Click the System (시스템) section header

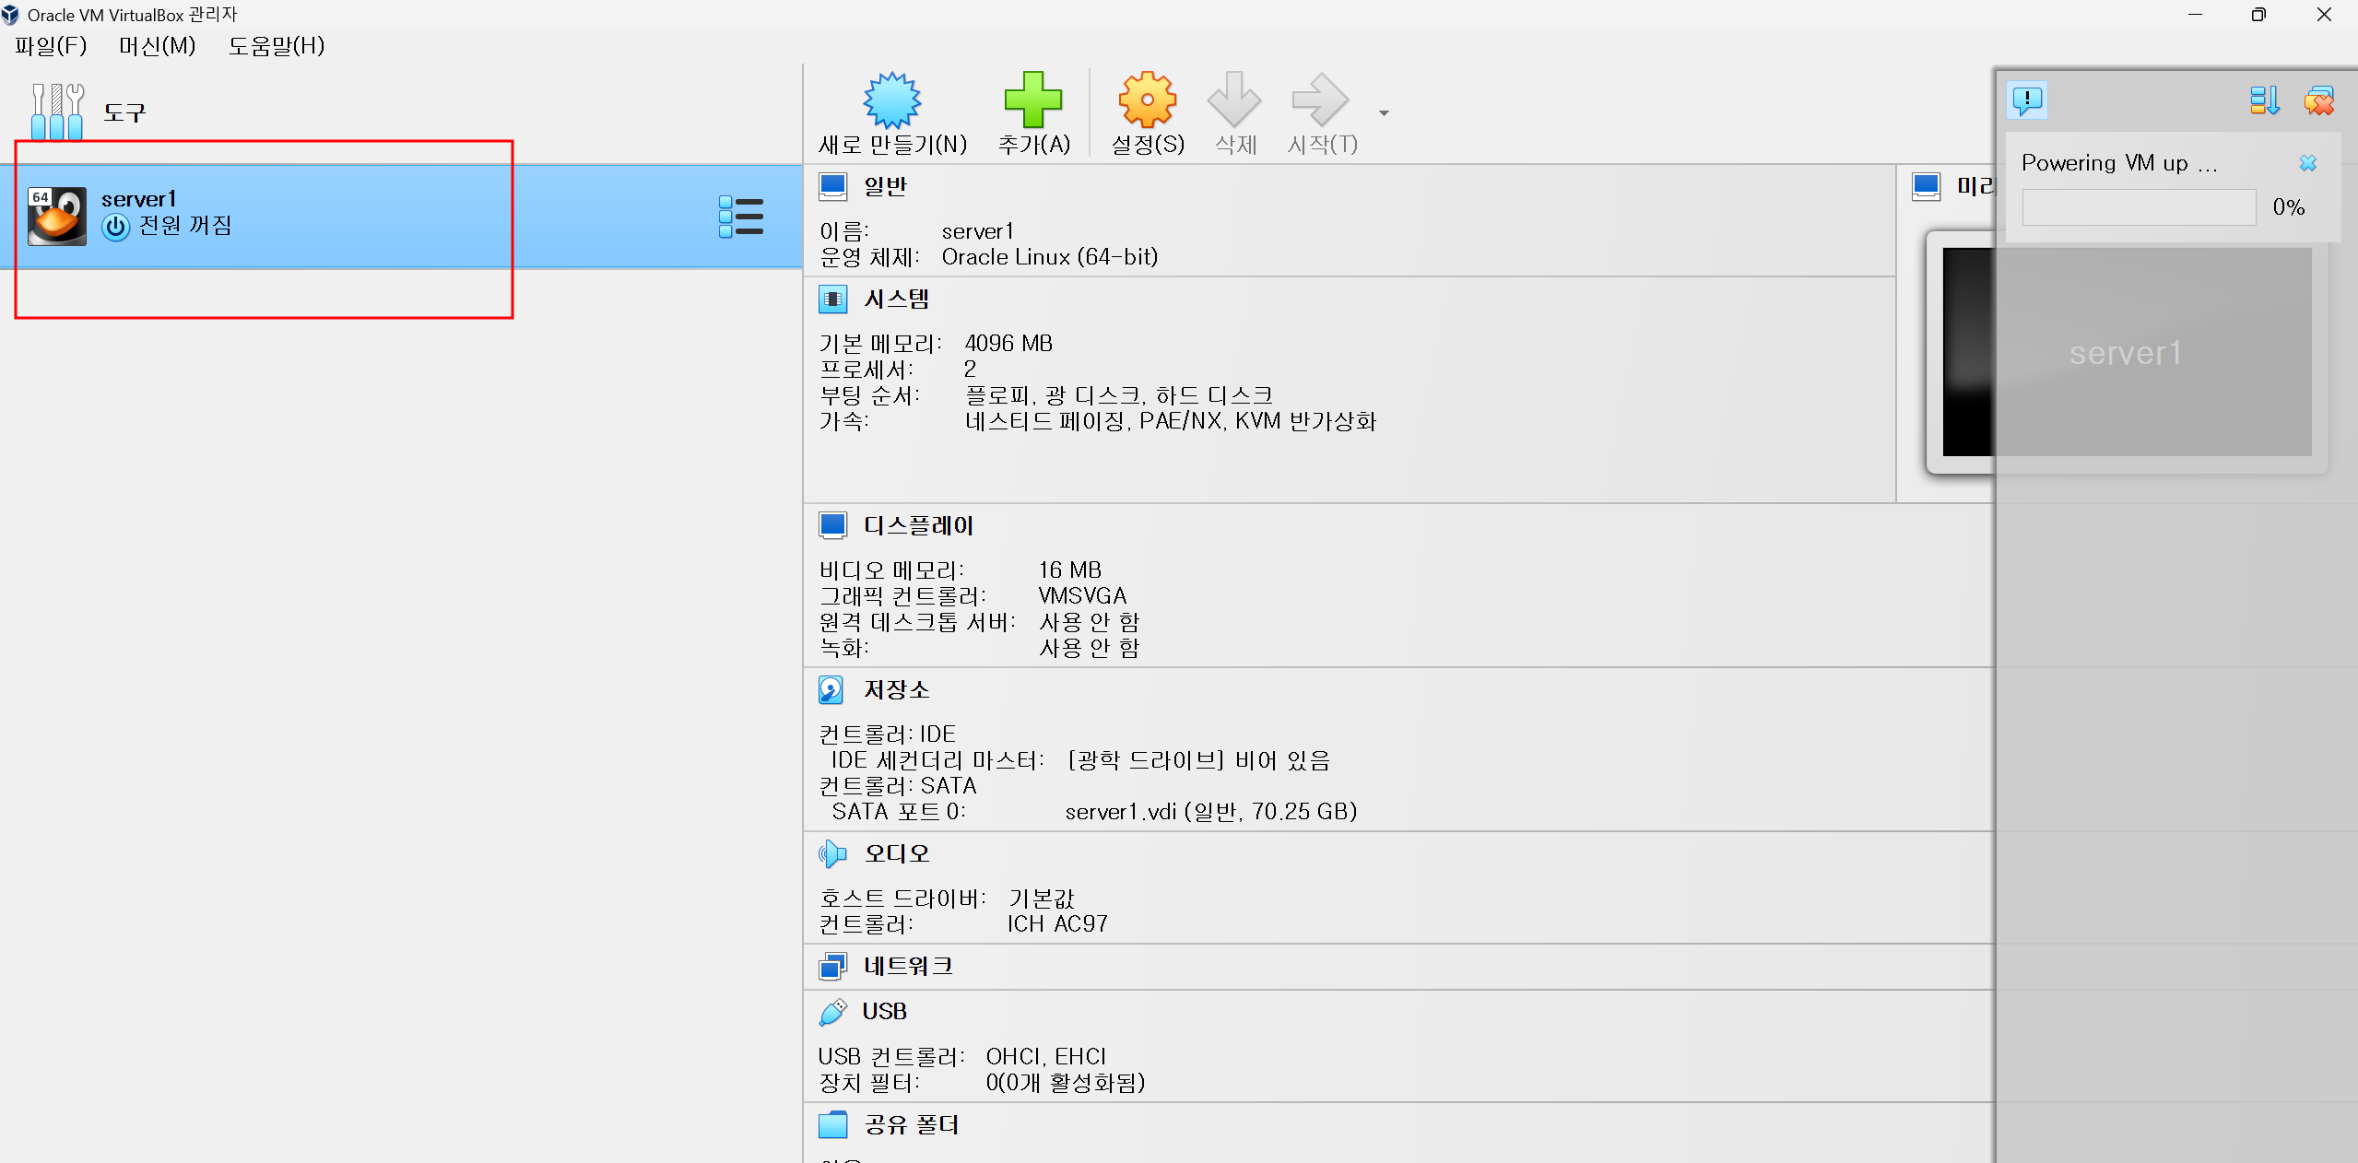(x=896, y=299)
